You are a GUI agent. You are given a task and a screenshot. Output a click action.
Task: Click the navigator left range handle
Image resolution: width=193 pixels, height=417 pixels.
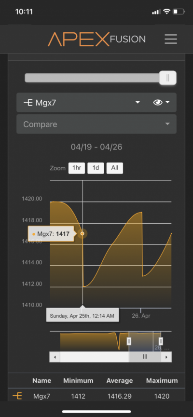pyautogui.click(x=129, y=341)
